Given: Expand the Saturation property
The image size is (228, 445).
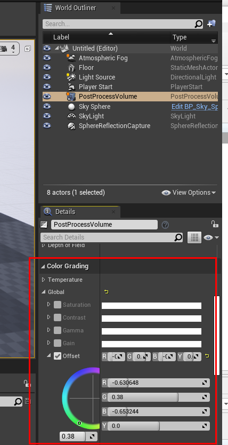Looking at the screenshot, I should pyautogui.click(x=48, y=304).
